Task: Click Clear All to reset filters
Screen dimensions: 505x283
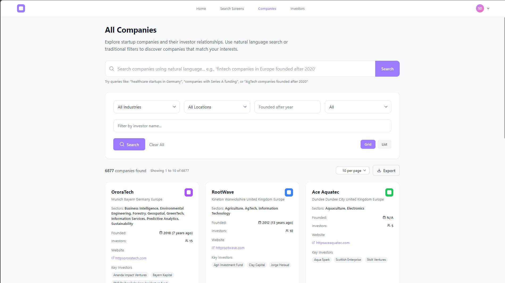Action: (157, 145)
